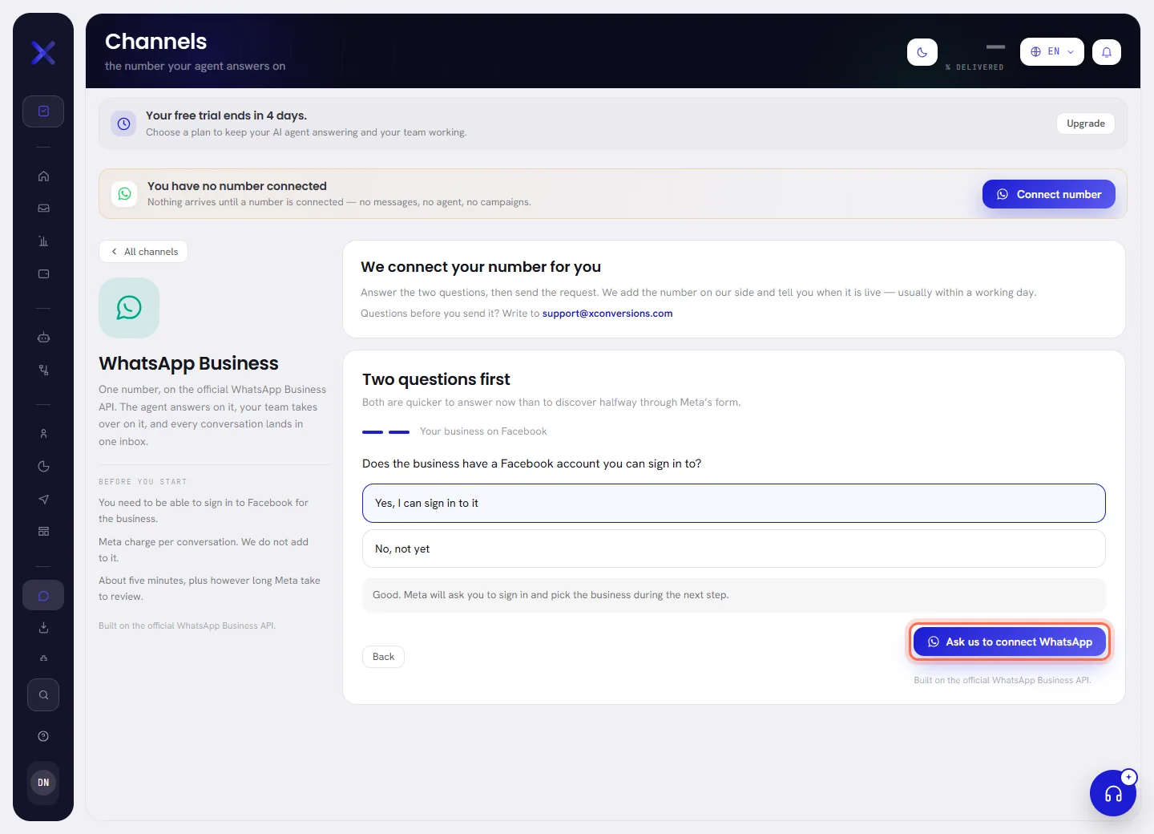Open the help question mark icon
The width and height of the screenshot is (1154, 834).
(x=43, y=736)
